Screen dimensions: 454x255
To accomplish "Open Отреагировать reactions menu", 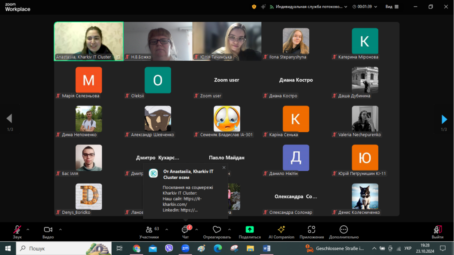I will pos(217,232).
